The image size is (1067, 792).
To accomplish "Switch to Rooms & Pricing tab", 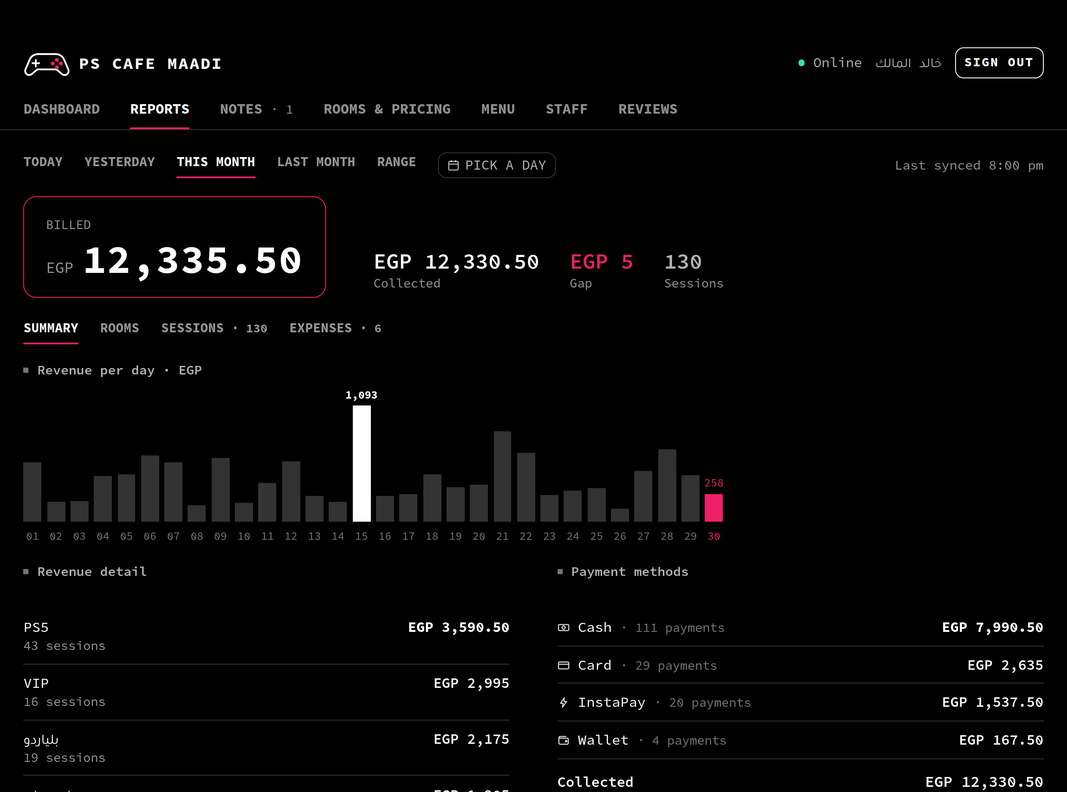I will 387,109.
